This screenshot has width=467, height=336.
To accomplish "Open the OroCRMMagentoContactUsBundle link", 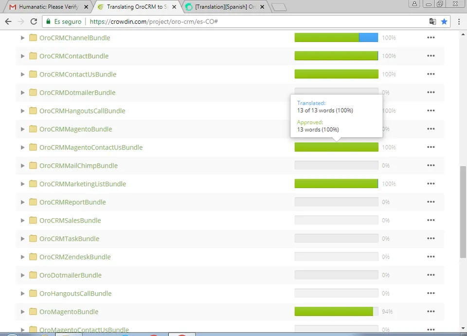I will point(91,147).
